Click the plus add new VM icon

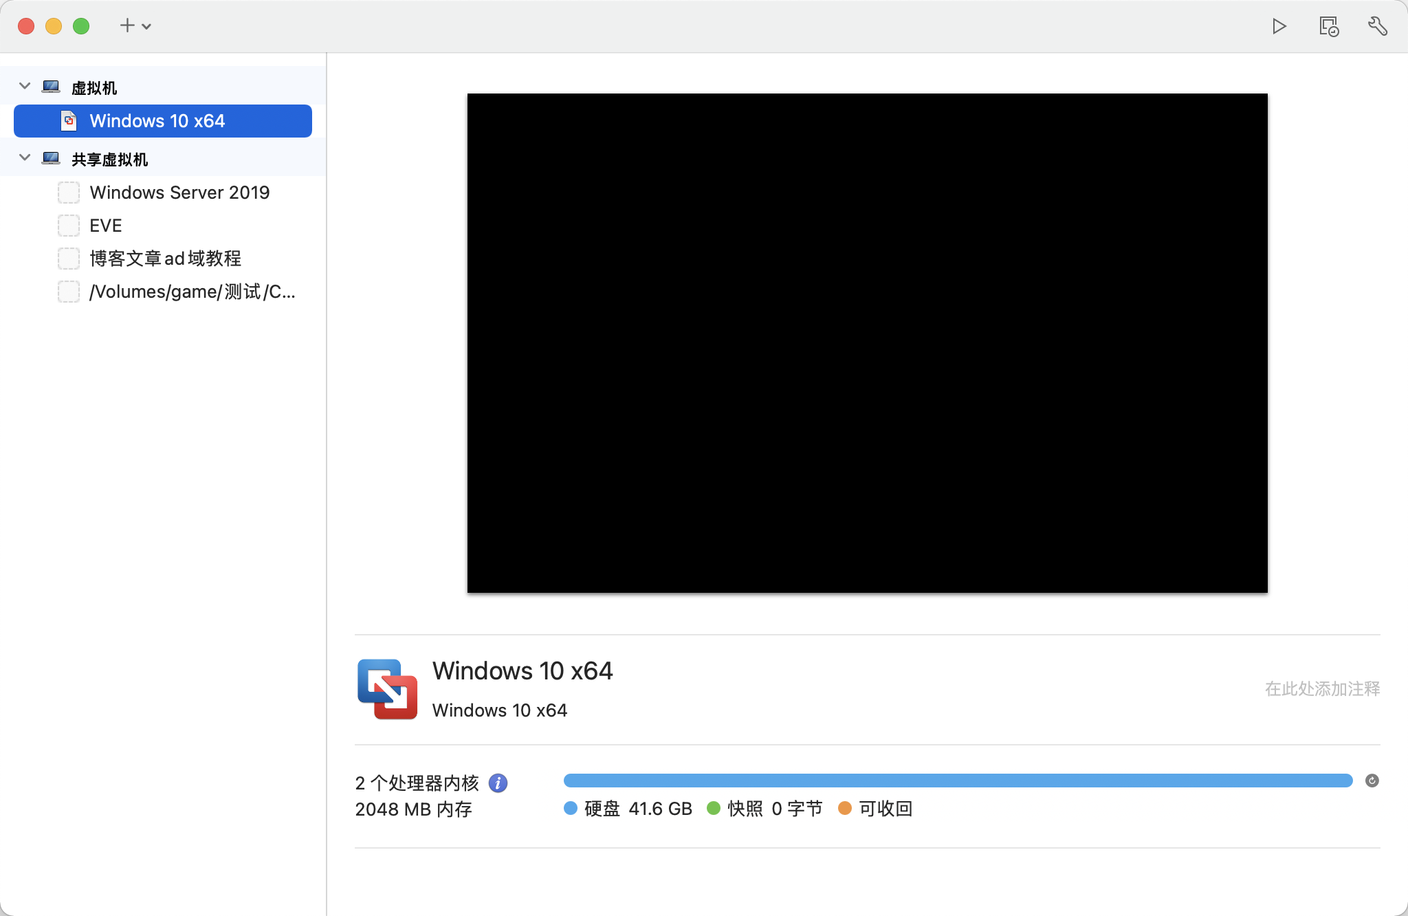click(x=127, y=25)
